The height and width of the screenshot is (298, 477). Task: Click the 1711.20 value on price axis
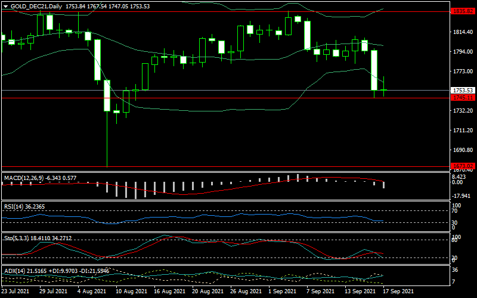click(x=463, y=130)
